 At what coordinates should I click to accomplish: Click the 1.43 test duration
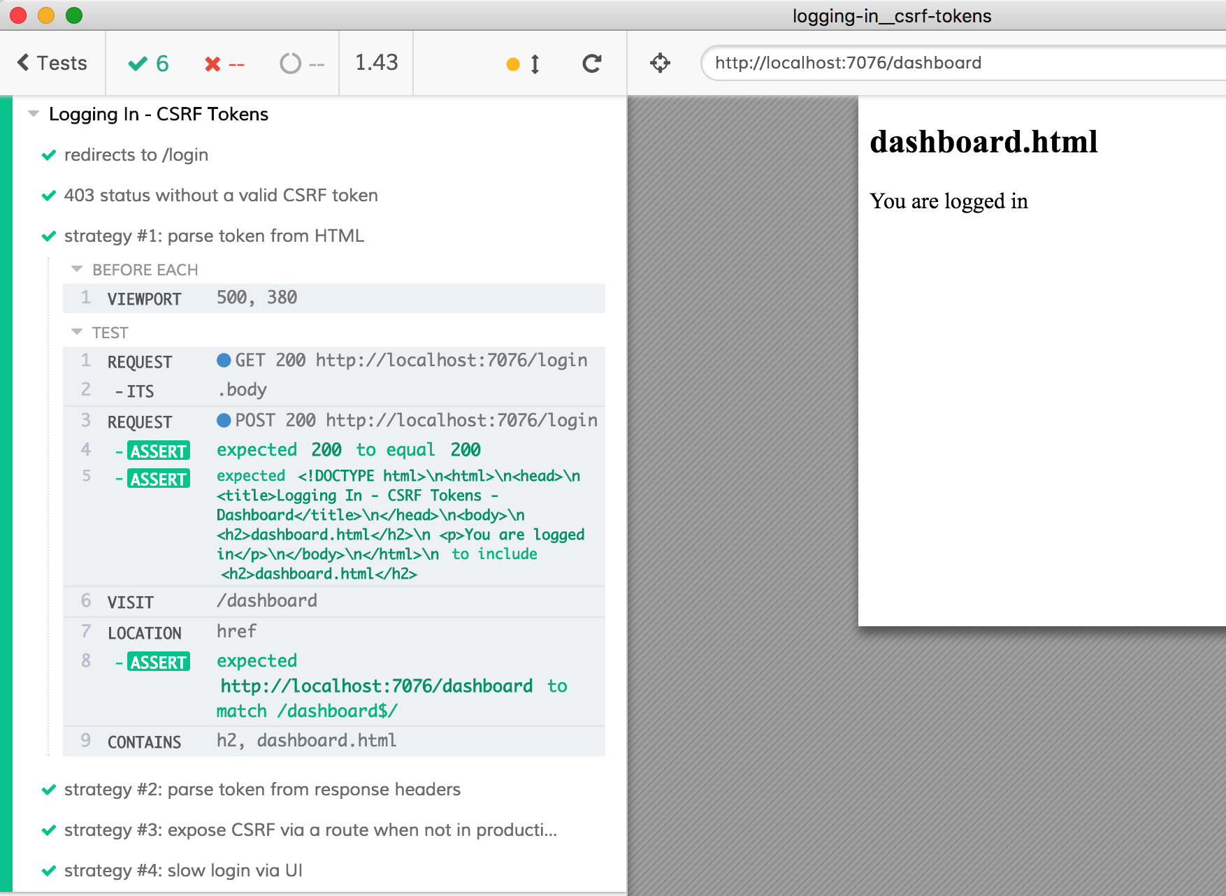377,63
